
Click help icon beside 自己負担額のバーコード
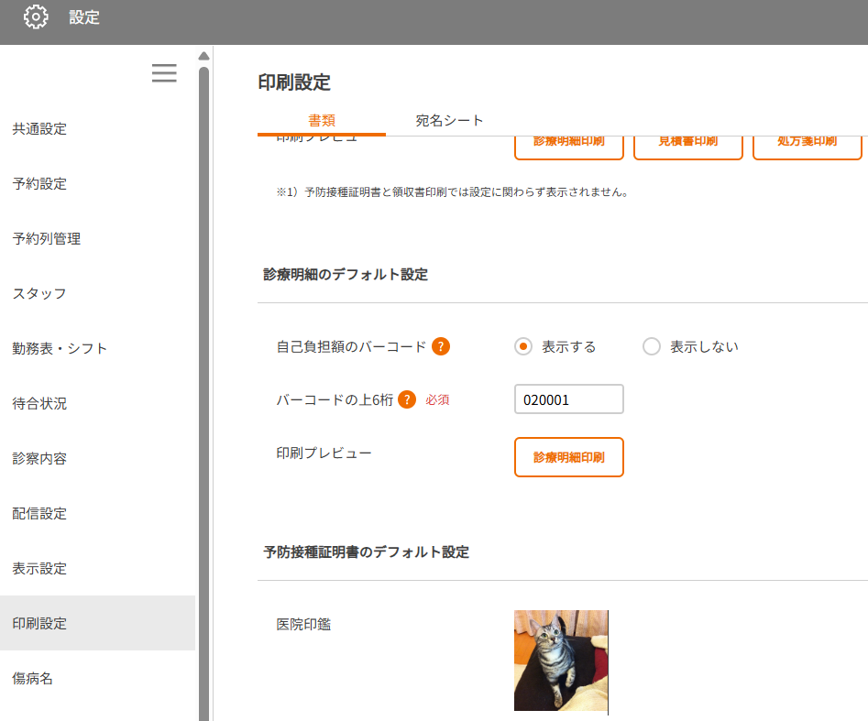[x=441, y=346]
